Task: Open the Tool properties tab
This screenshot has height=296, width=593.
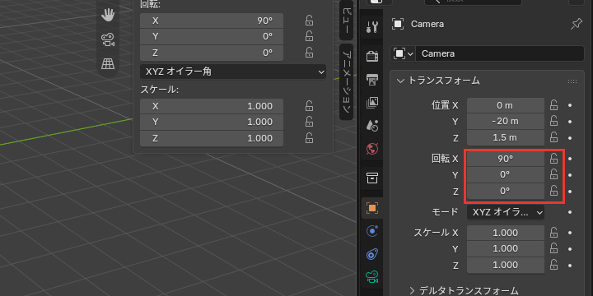Action: tap(372, 27)
